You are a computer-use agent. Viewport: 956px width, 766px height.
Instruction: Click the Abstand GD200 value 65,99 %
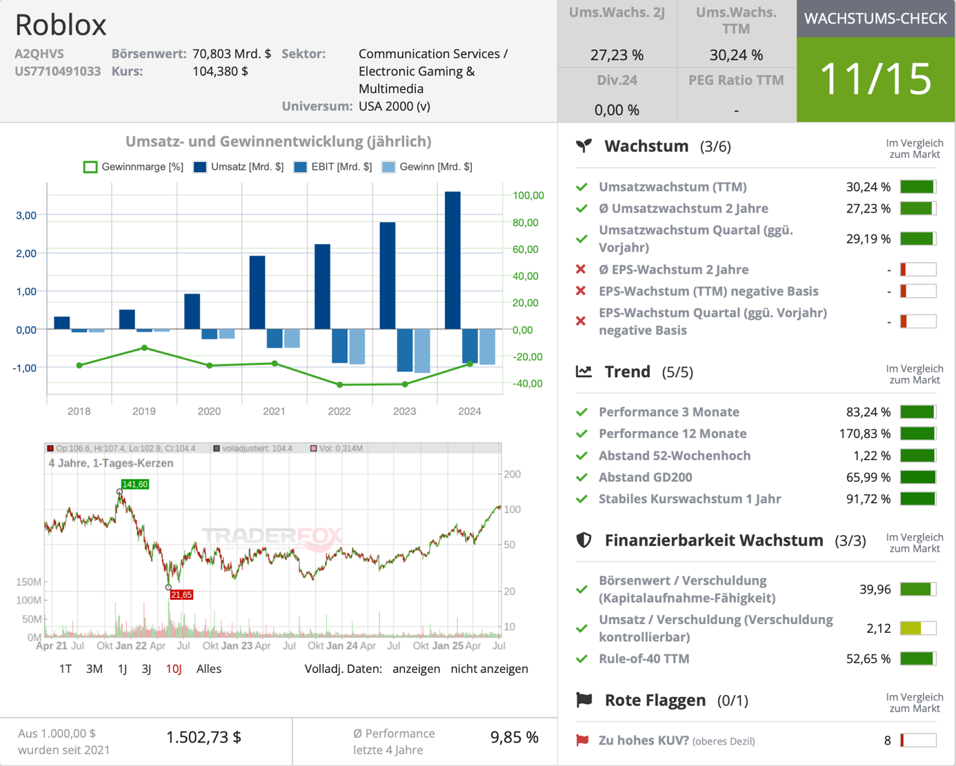868,477
